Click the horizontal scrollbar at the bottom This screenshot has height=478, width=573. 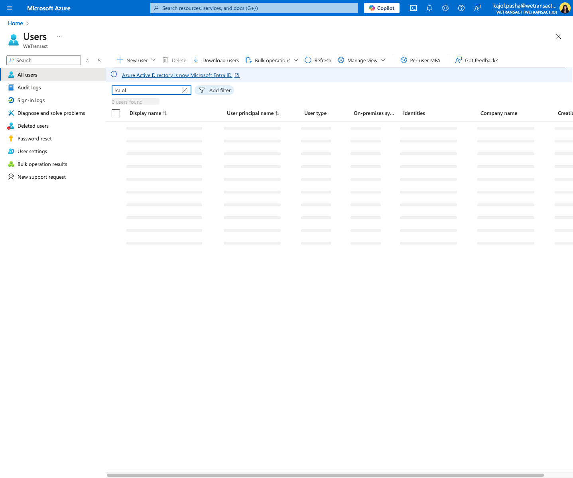(325, 475)
